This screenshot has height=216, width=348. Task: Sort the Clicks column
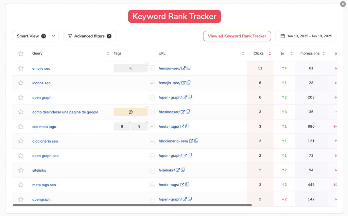pos(270,53)
